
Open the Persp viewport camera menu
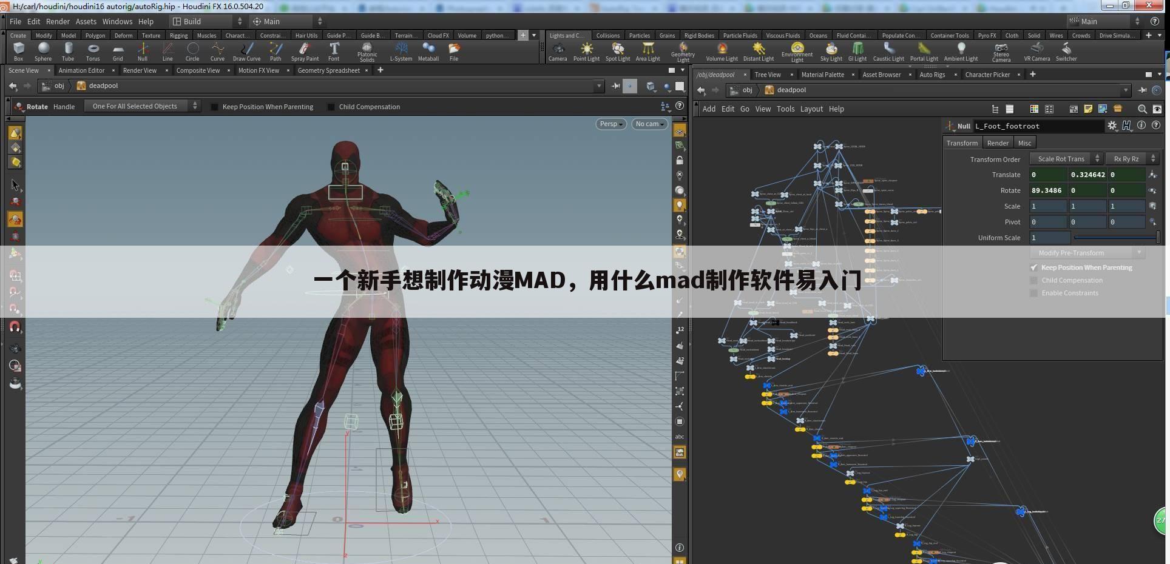610,124
